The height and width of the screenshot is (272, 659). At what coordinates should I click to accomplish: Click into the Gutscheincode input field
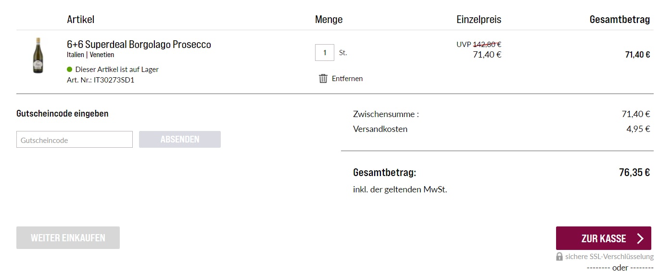75,140
